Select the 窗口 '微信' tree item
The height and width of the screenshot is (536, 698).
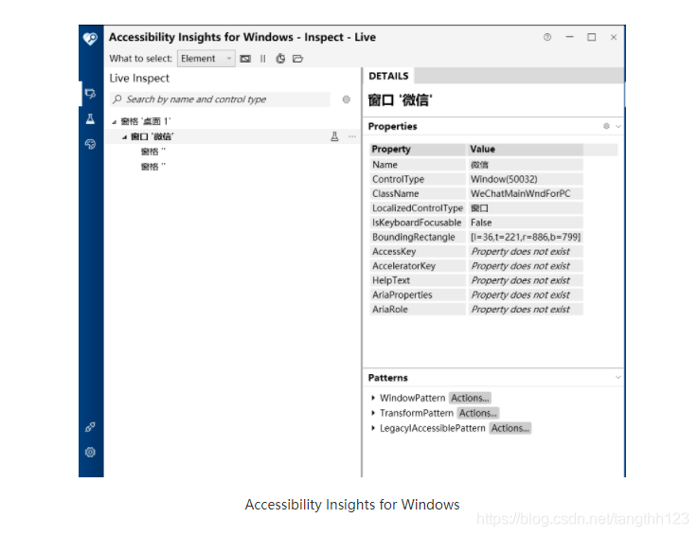pyautogui.click(x=152, y=136)
